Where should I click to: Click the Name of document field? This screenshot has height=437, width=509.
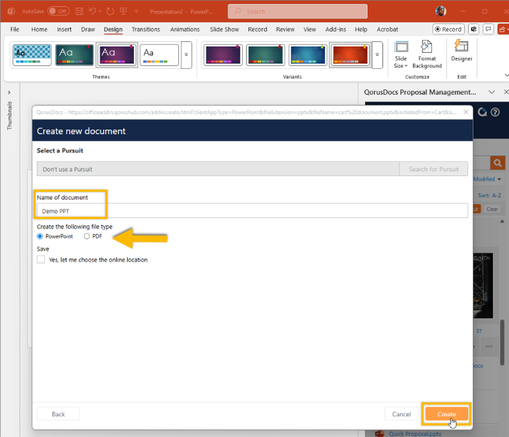coord(252,211)
